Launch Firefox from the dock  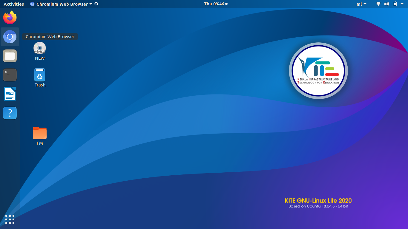10,18
